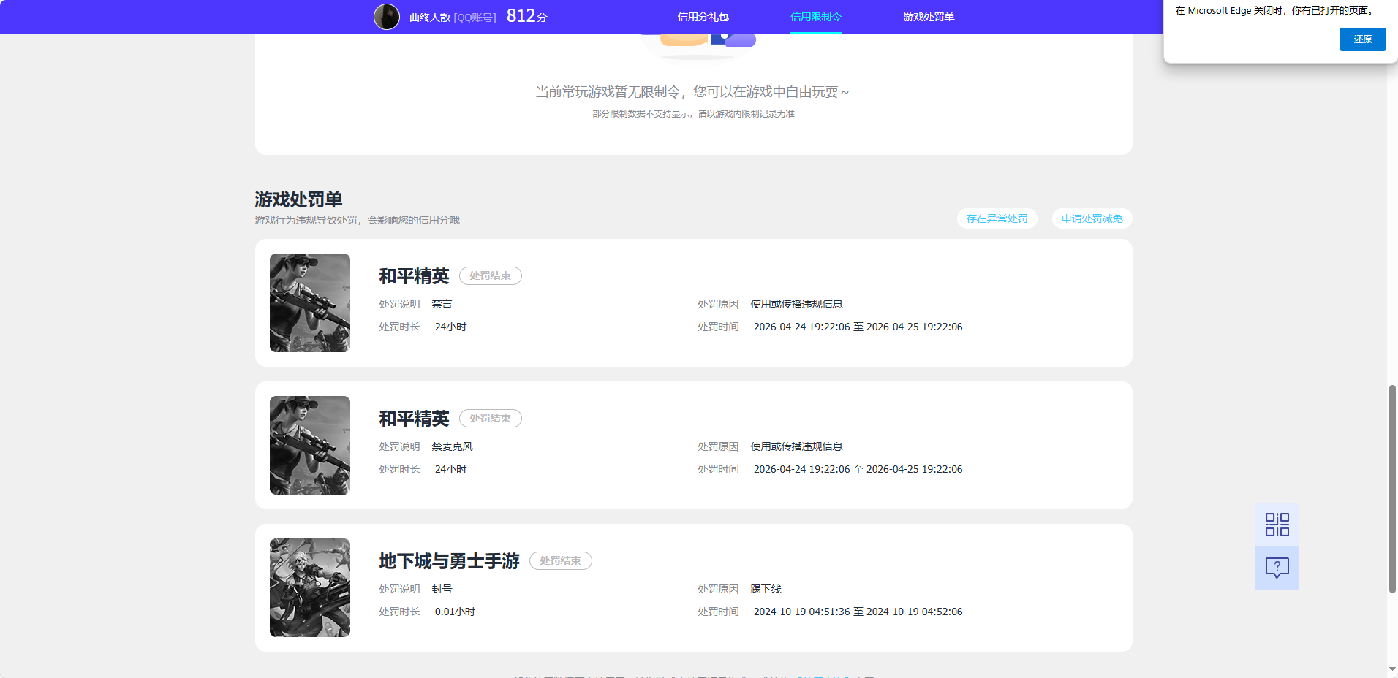Screen dimensions: 1398x678
Task: Click 禁言 penalty description
Action: 442,304
